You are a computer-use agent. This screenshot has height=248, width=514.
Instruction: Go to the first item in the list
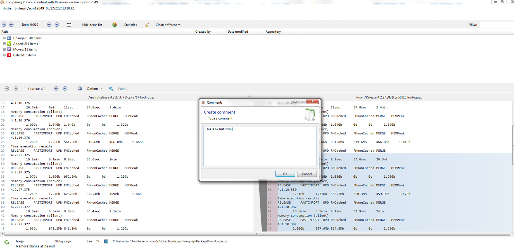(4, 25)
